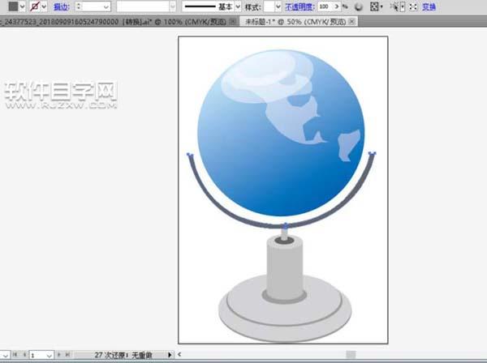
Task: Click the Recolor Artwork wheel icon
Action: pos(359,6)
